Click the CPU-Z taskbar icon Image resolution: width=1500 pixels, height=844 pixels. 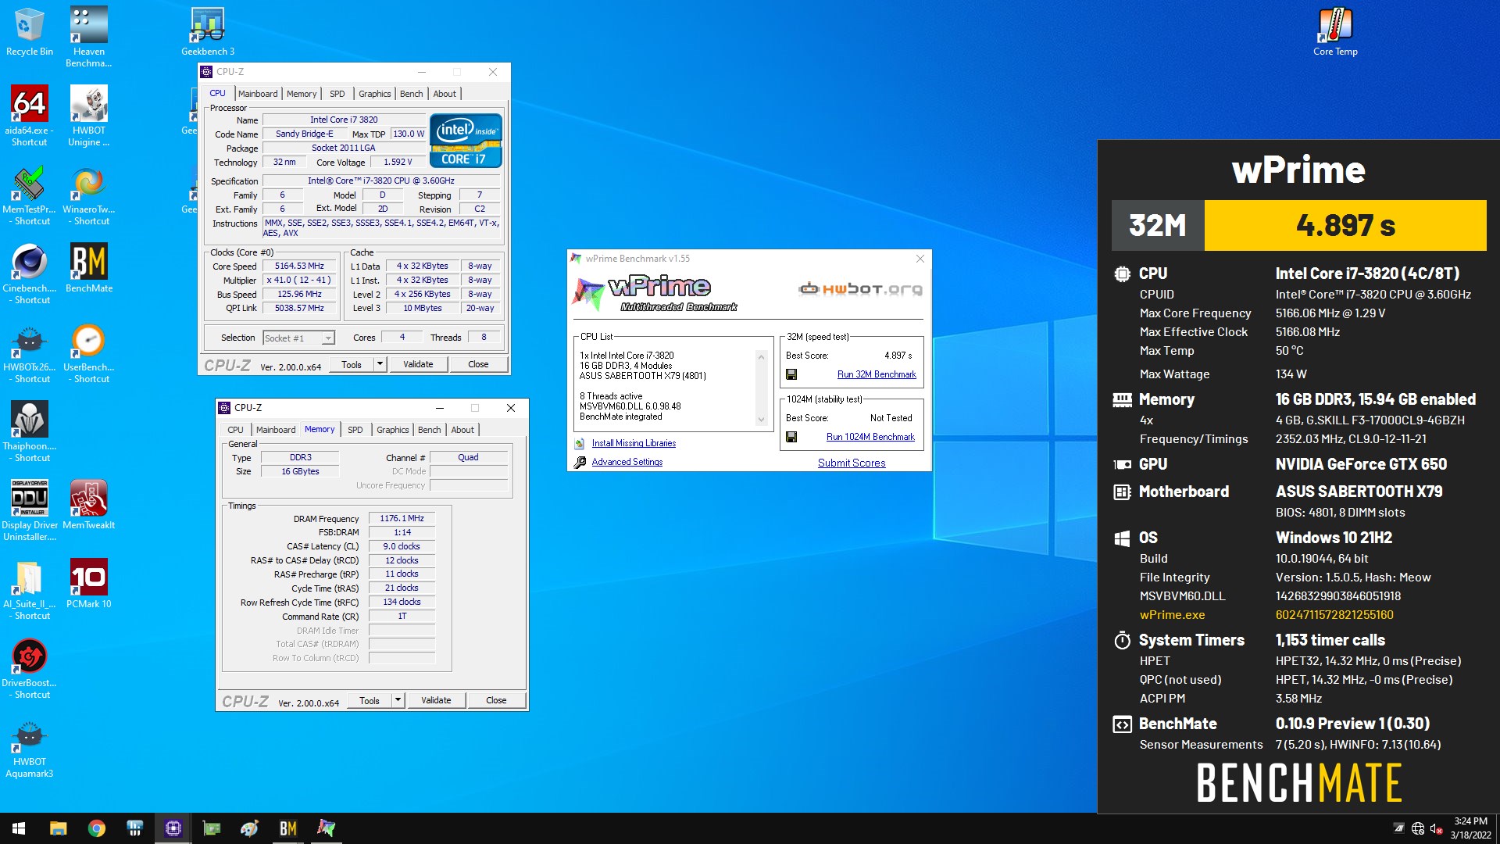tap(173, 828)
